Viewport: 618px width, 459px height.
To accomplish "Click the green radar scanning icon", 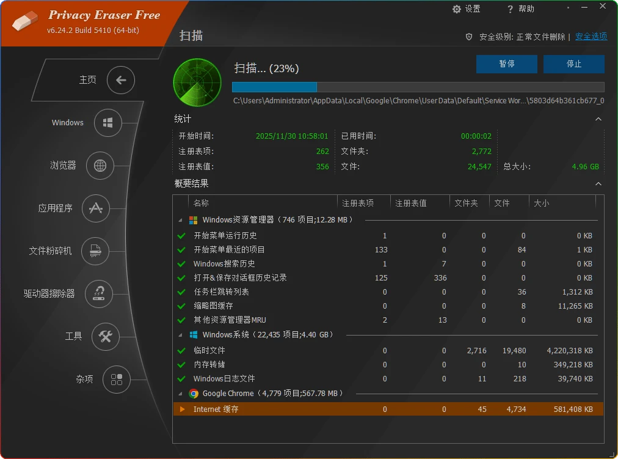I will (x=197, y=83).
